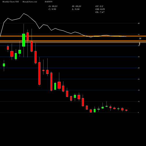Image resolution: width=146 pixels, height=146 pixels.
Task: Select the open value "O: 10.21"
Action: point(53,6)
